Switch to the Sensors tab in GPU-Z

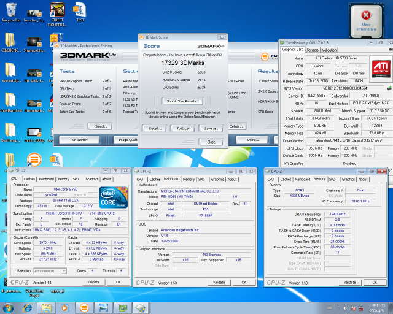tap(313, 50)
